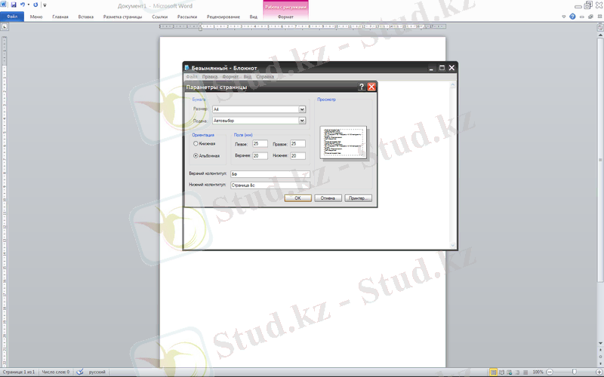Click the zoom in plus button

click(x=598, y=372)
